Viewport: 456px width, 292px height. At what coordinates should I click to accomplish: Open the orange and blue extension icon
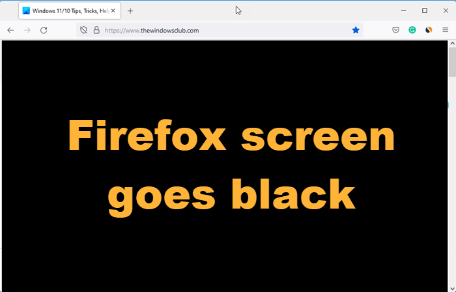coord(429,30)
